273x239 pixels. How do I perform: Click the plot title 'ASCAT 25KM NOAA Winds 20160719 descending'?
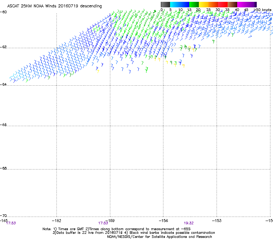click(x=54, y=6)
